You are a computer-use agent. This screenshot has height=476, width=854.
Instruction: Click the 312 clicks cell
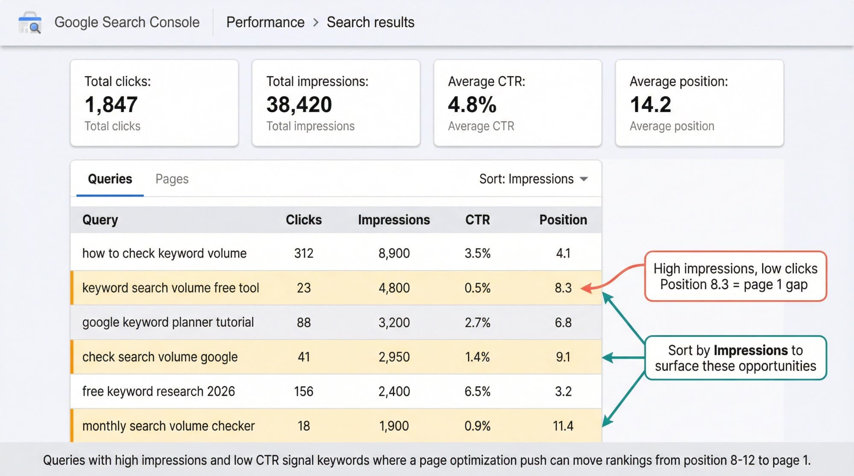tap(304, 253)
